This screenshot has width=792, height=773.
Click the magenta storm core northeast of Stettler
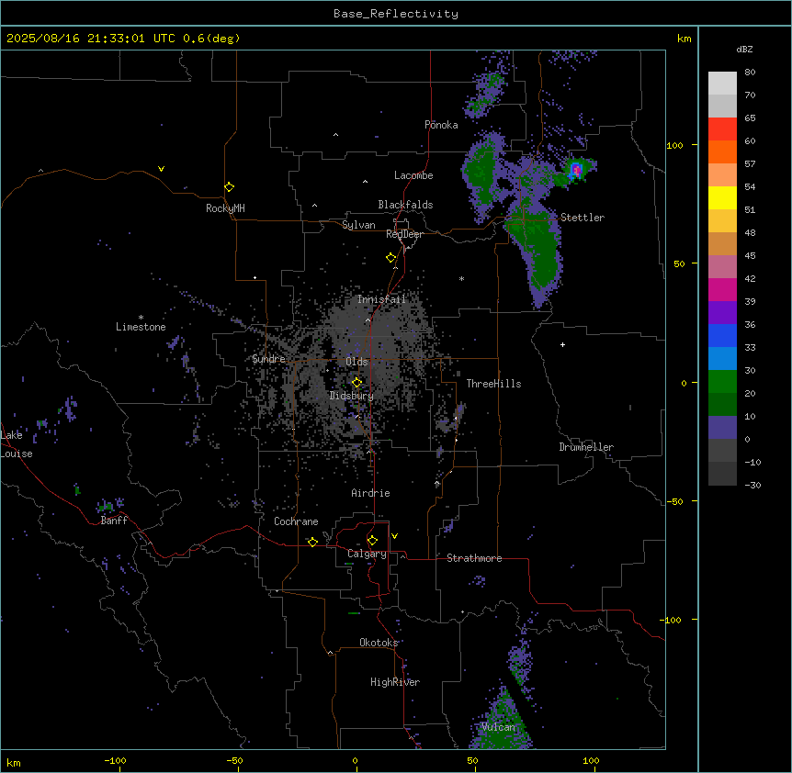(576, 169)
